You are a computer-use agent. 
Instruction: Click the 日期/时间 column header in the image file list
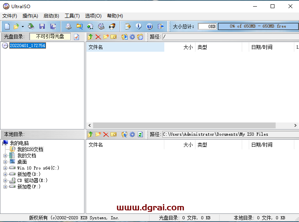pos(271,47)
